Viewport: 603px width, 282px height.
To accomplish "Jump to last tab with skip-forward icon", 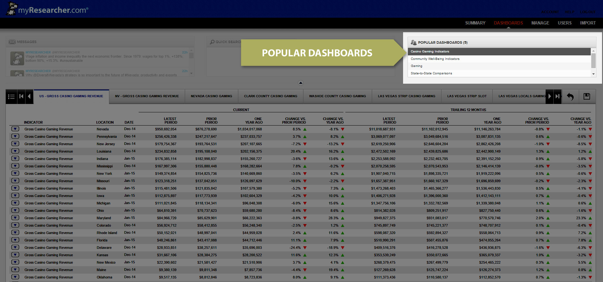I will click(558, 96).
